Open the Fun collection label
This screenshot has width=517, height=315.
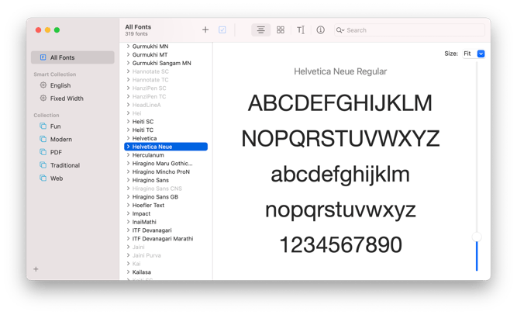(x=55, y=126)
